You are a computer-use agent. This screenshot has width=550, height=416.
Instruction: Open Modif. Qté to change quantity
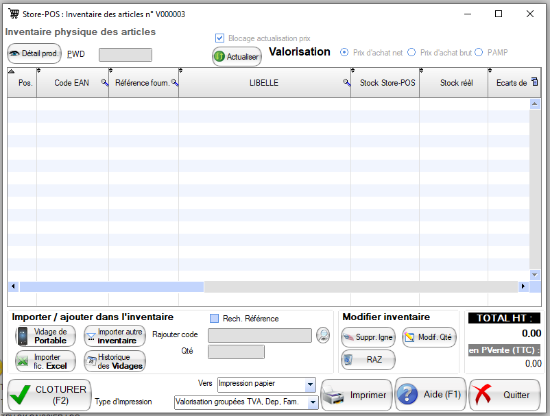coord(429,337)
